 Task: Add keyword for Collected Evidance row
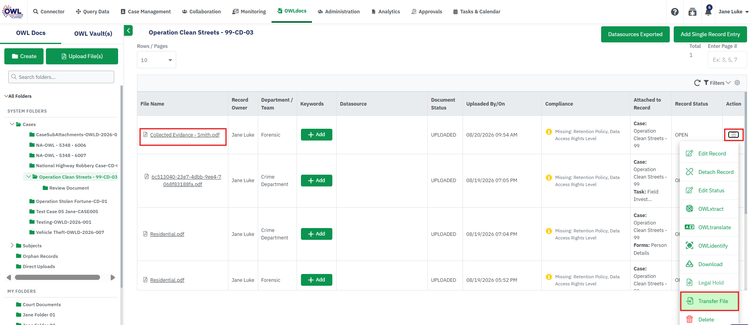tap(317, 135)
